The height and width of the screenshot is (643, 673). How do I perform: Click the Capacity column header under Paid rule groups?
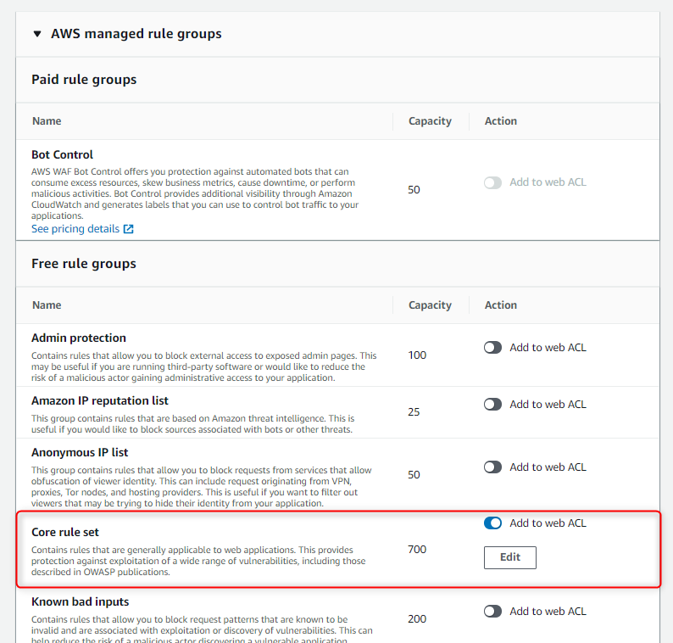pos(430,121)
